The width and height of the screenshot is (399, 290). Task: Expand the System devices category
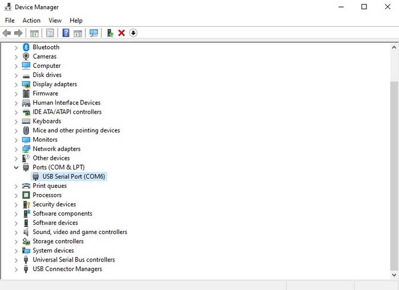pos(16,251)
